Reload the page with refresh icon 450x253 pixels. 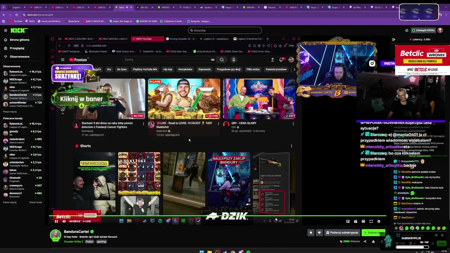pos(17,15)
